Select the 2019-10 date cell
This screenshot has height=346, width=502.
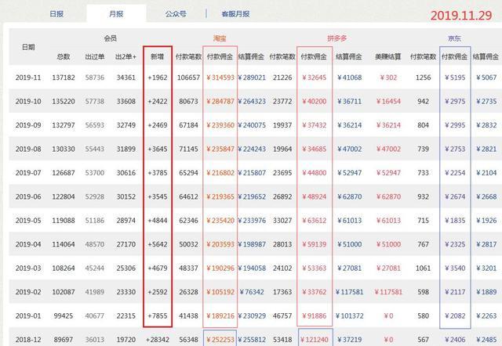(28, 101)
